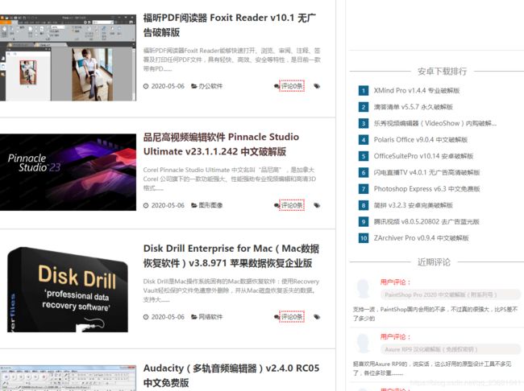Click avatar of the PaintShop comment user
524x391 pixels.
(363, 289)
